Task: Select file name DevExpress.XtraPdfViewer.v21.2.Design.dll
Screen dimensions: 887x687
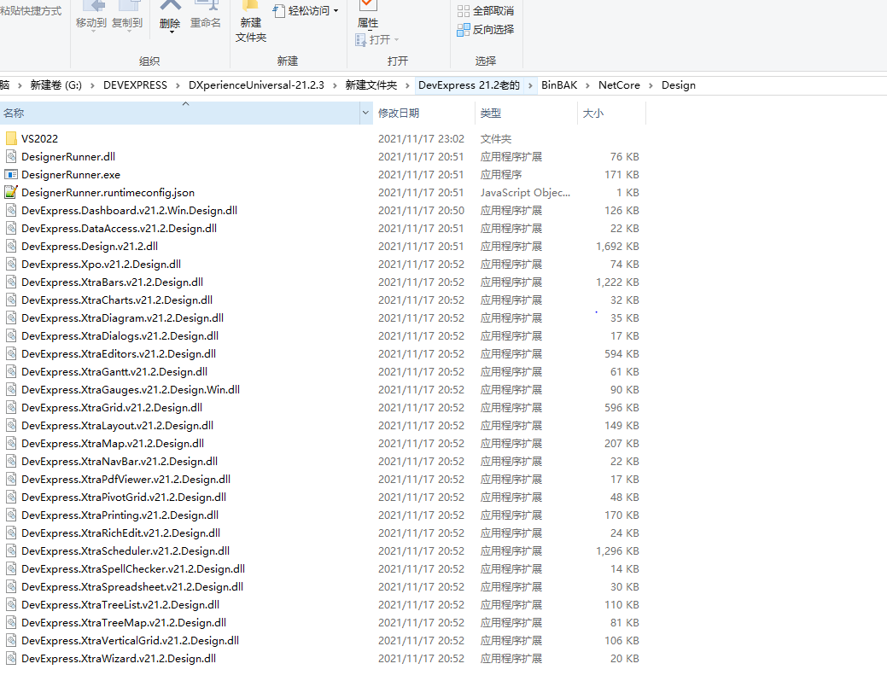Action: click(125, 480)
